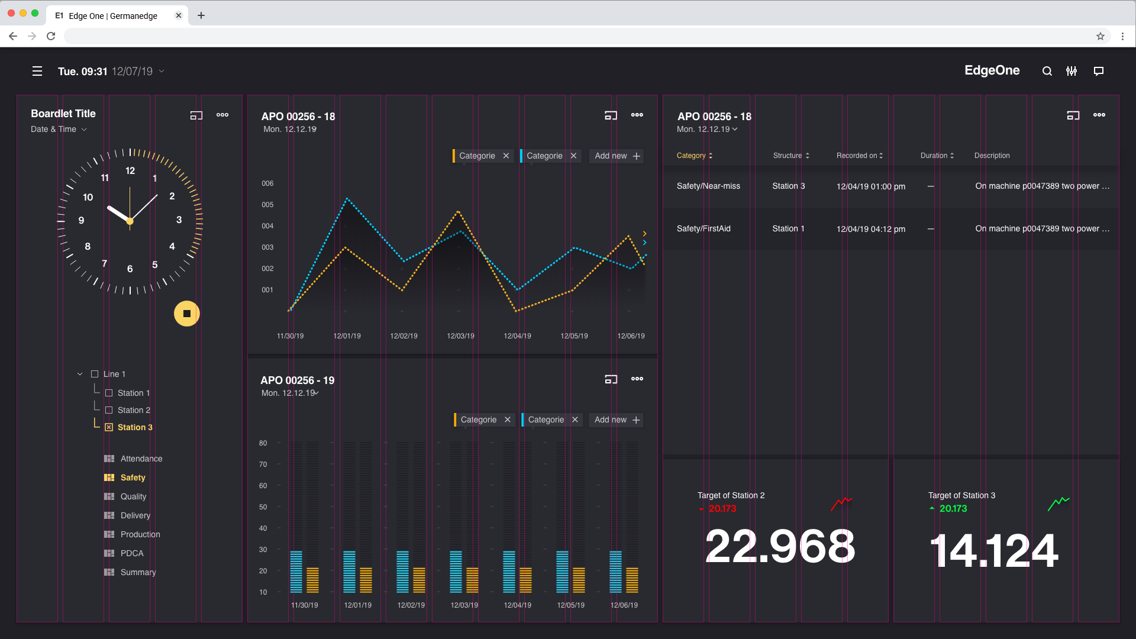Open the Boardlet Title three-dots menu
Screen dimensions: 1136x639
[222, 115]
